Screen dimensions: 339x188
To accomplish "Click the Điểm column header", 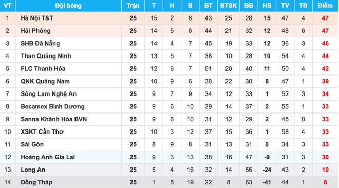I will point(325,6).
